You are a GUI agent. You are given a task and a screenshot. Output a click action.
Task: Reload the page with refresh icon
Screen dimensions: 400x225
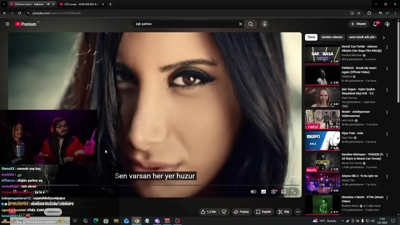pyautogui.click(x=19, y=13)
